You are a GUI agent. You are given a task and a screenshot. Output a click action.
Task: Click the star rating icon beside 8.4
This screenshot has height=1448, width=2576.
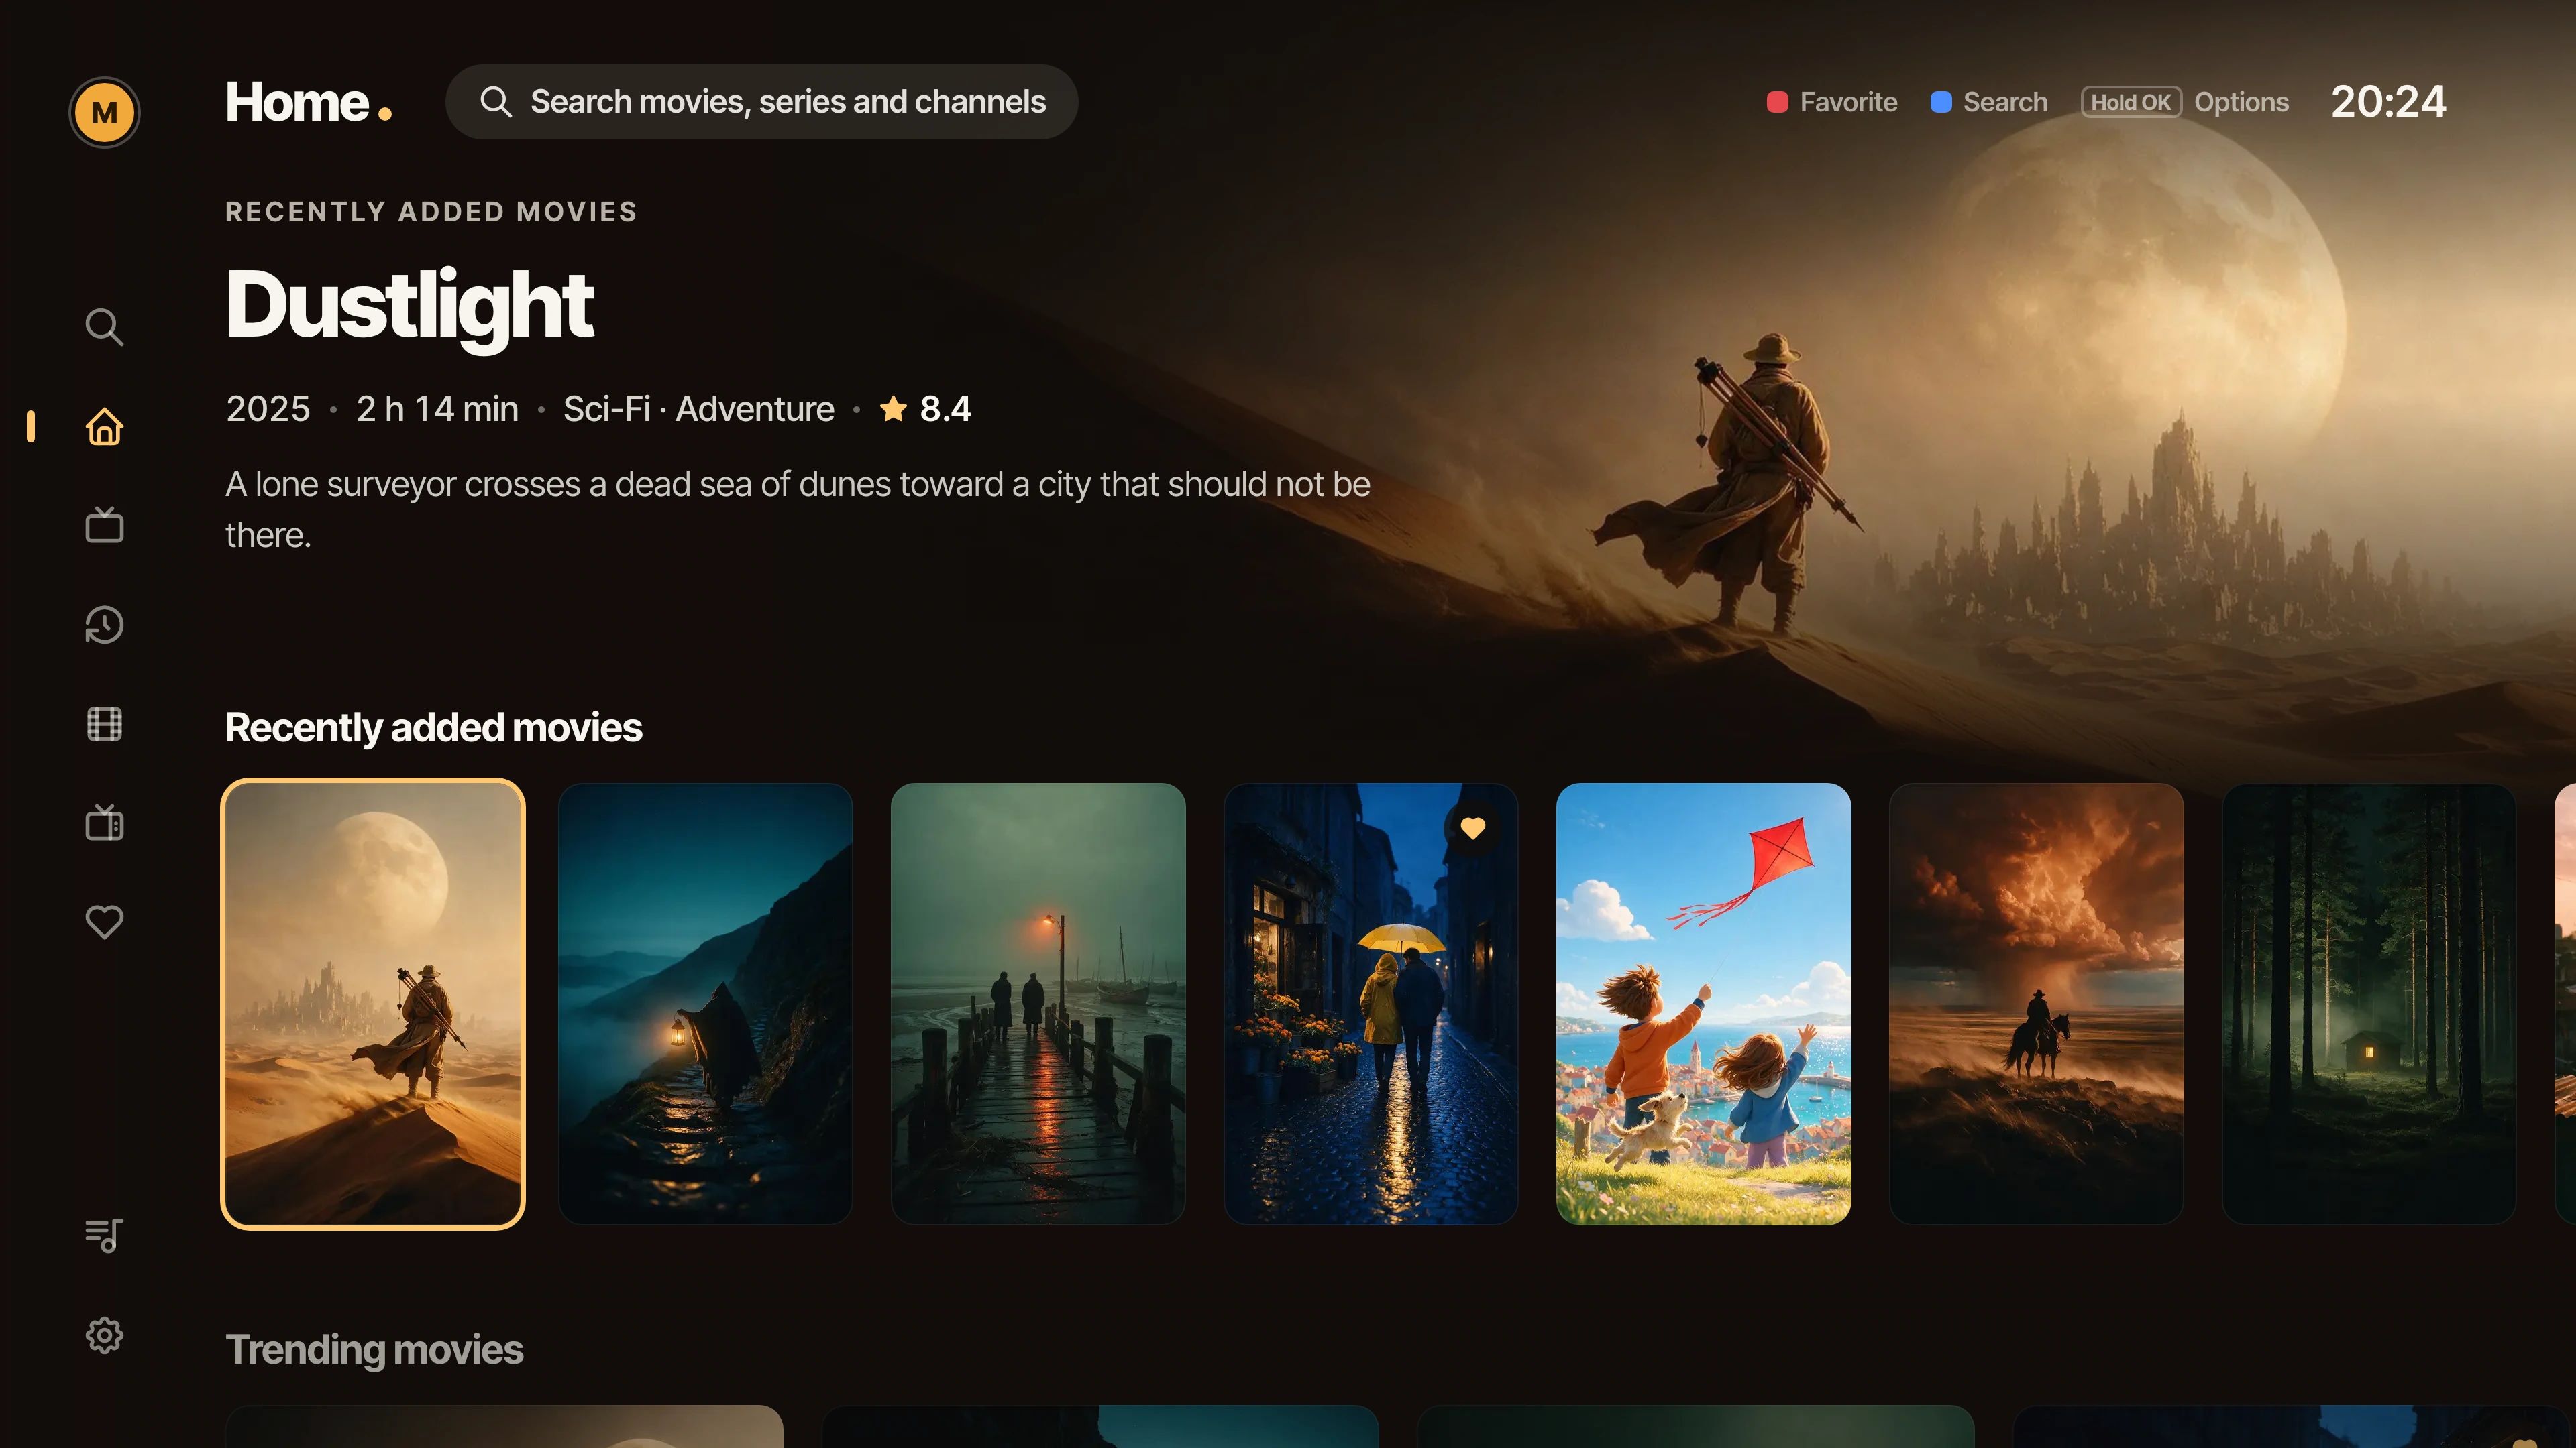click(893, 409)
